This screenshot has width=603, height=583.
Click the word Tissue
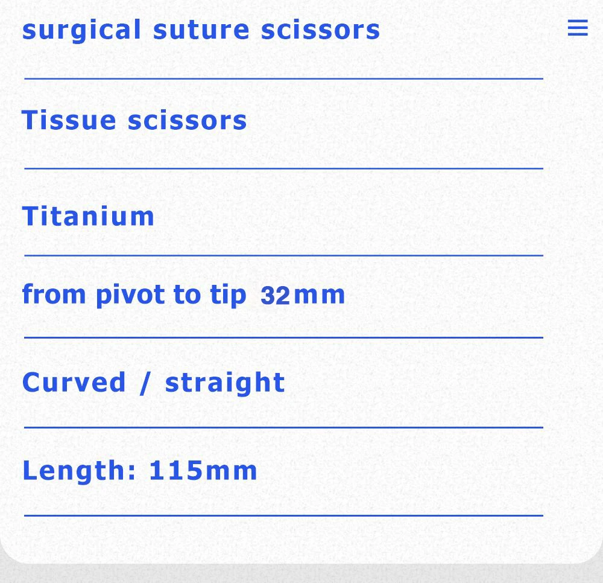(x=69, y=120)
